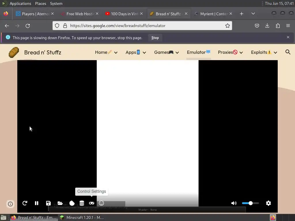Click the stacked discs icon in emulator toolbar
This screenshot has width=295, height=221.
tap(82, 203)
